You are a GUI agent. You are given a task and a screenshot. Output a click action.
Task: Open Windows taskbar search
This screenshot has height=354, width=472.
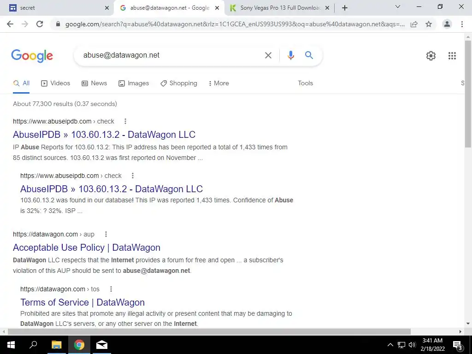(33, 345)
